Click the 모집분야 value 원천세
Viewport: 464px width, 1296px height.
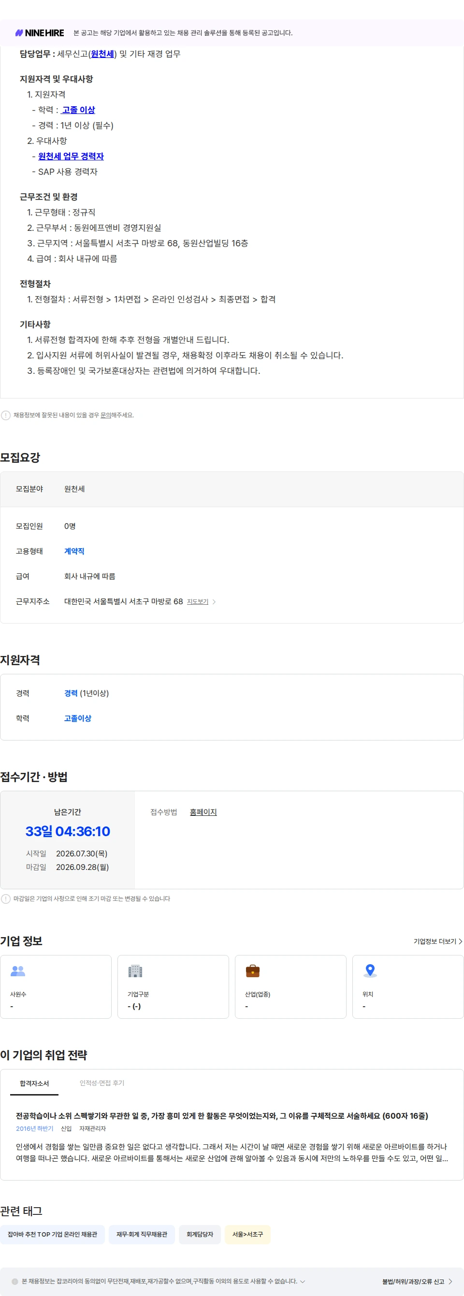point(74,489)
